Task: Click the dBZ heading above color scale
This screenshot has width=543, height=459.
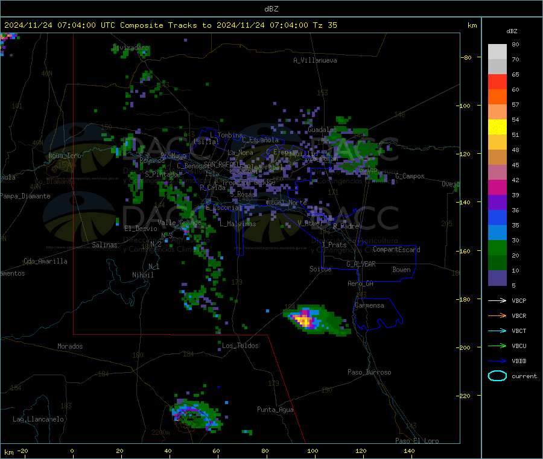Action: (x=512, y=31)
